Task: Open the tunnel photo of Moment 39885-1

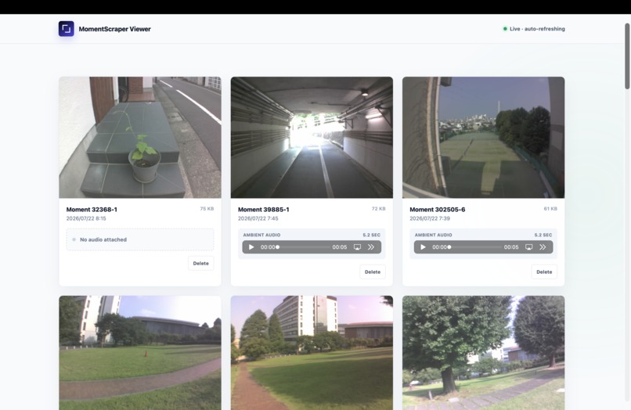Action: pos(312,137)
